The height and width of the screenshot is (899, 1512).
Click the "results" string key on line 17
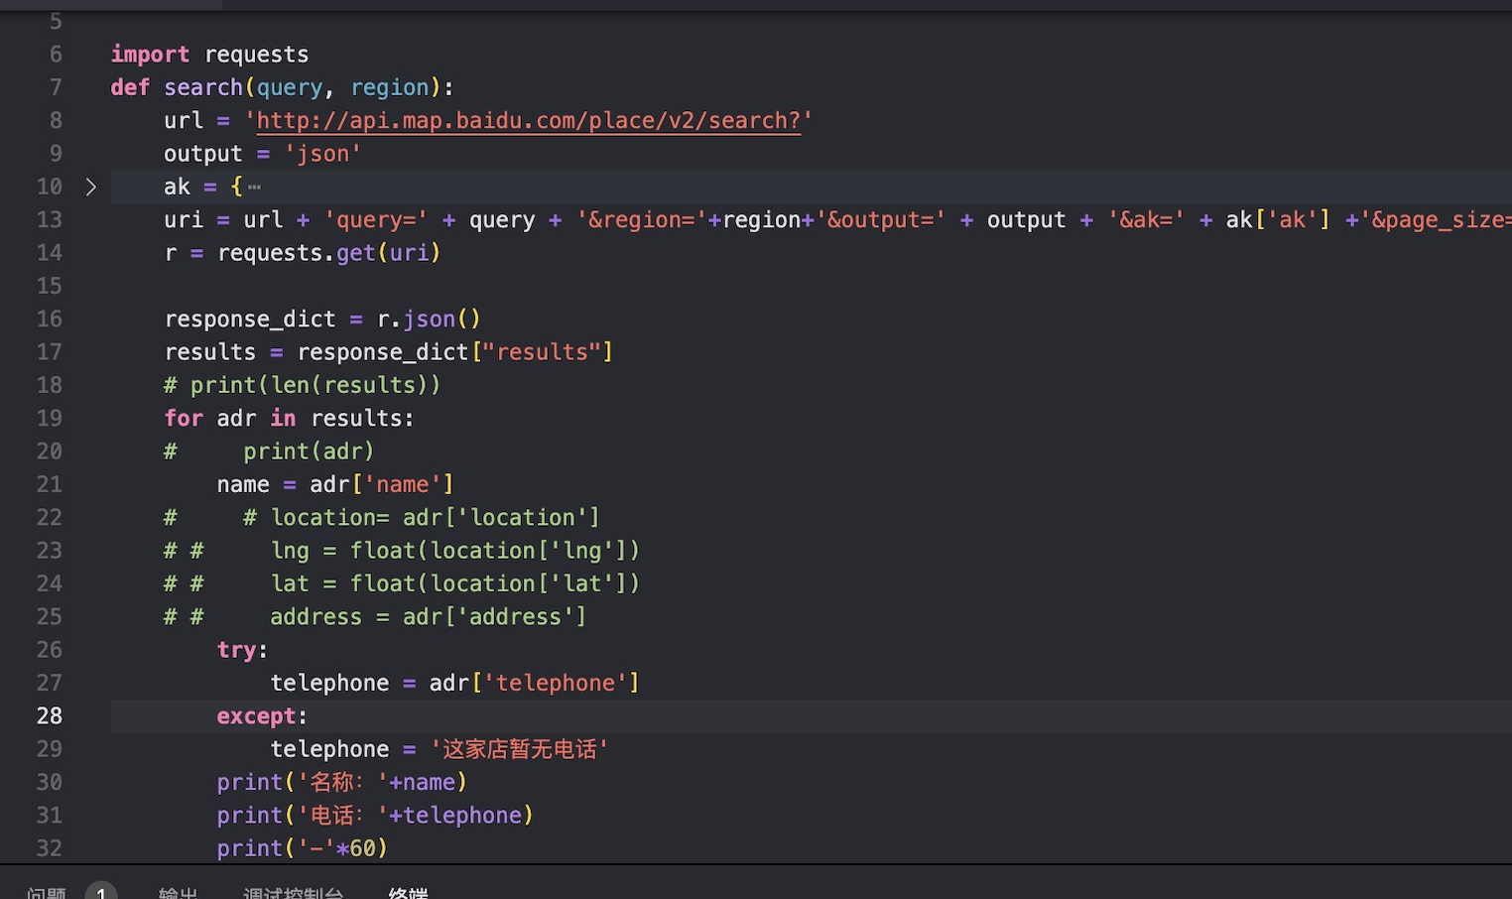[x=543, y=352]
